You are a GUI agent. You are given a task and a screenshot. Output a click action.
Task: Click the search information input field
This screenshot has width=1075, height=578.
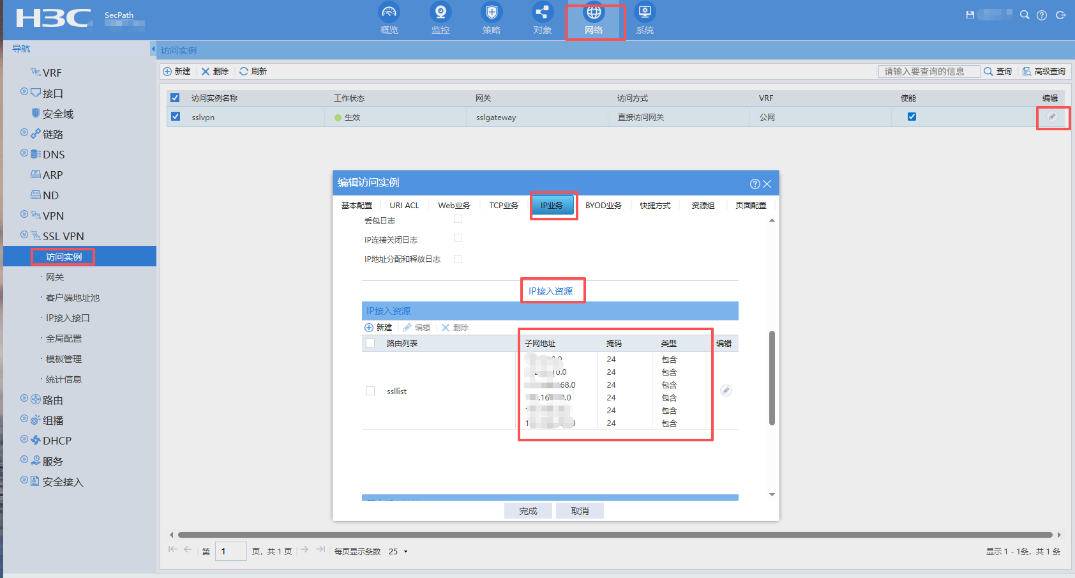point(928,72)
